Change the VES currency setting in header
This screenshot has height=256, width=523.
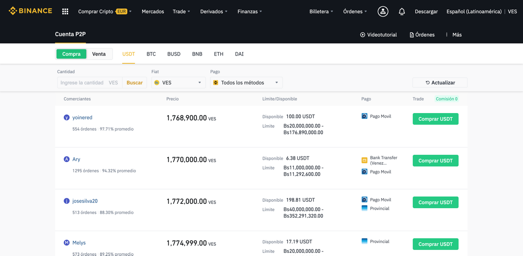coord(512,11)
